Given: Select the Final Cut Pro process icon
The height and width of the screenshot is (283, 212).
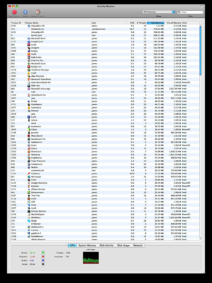Looking at the screenshot, I should pos(29,60).
